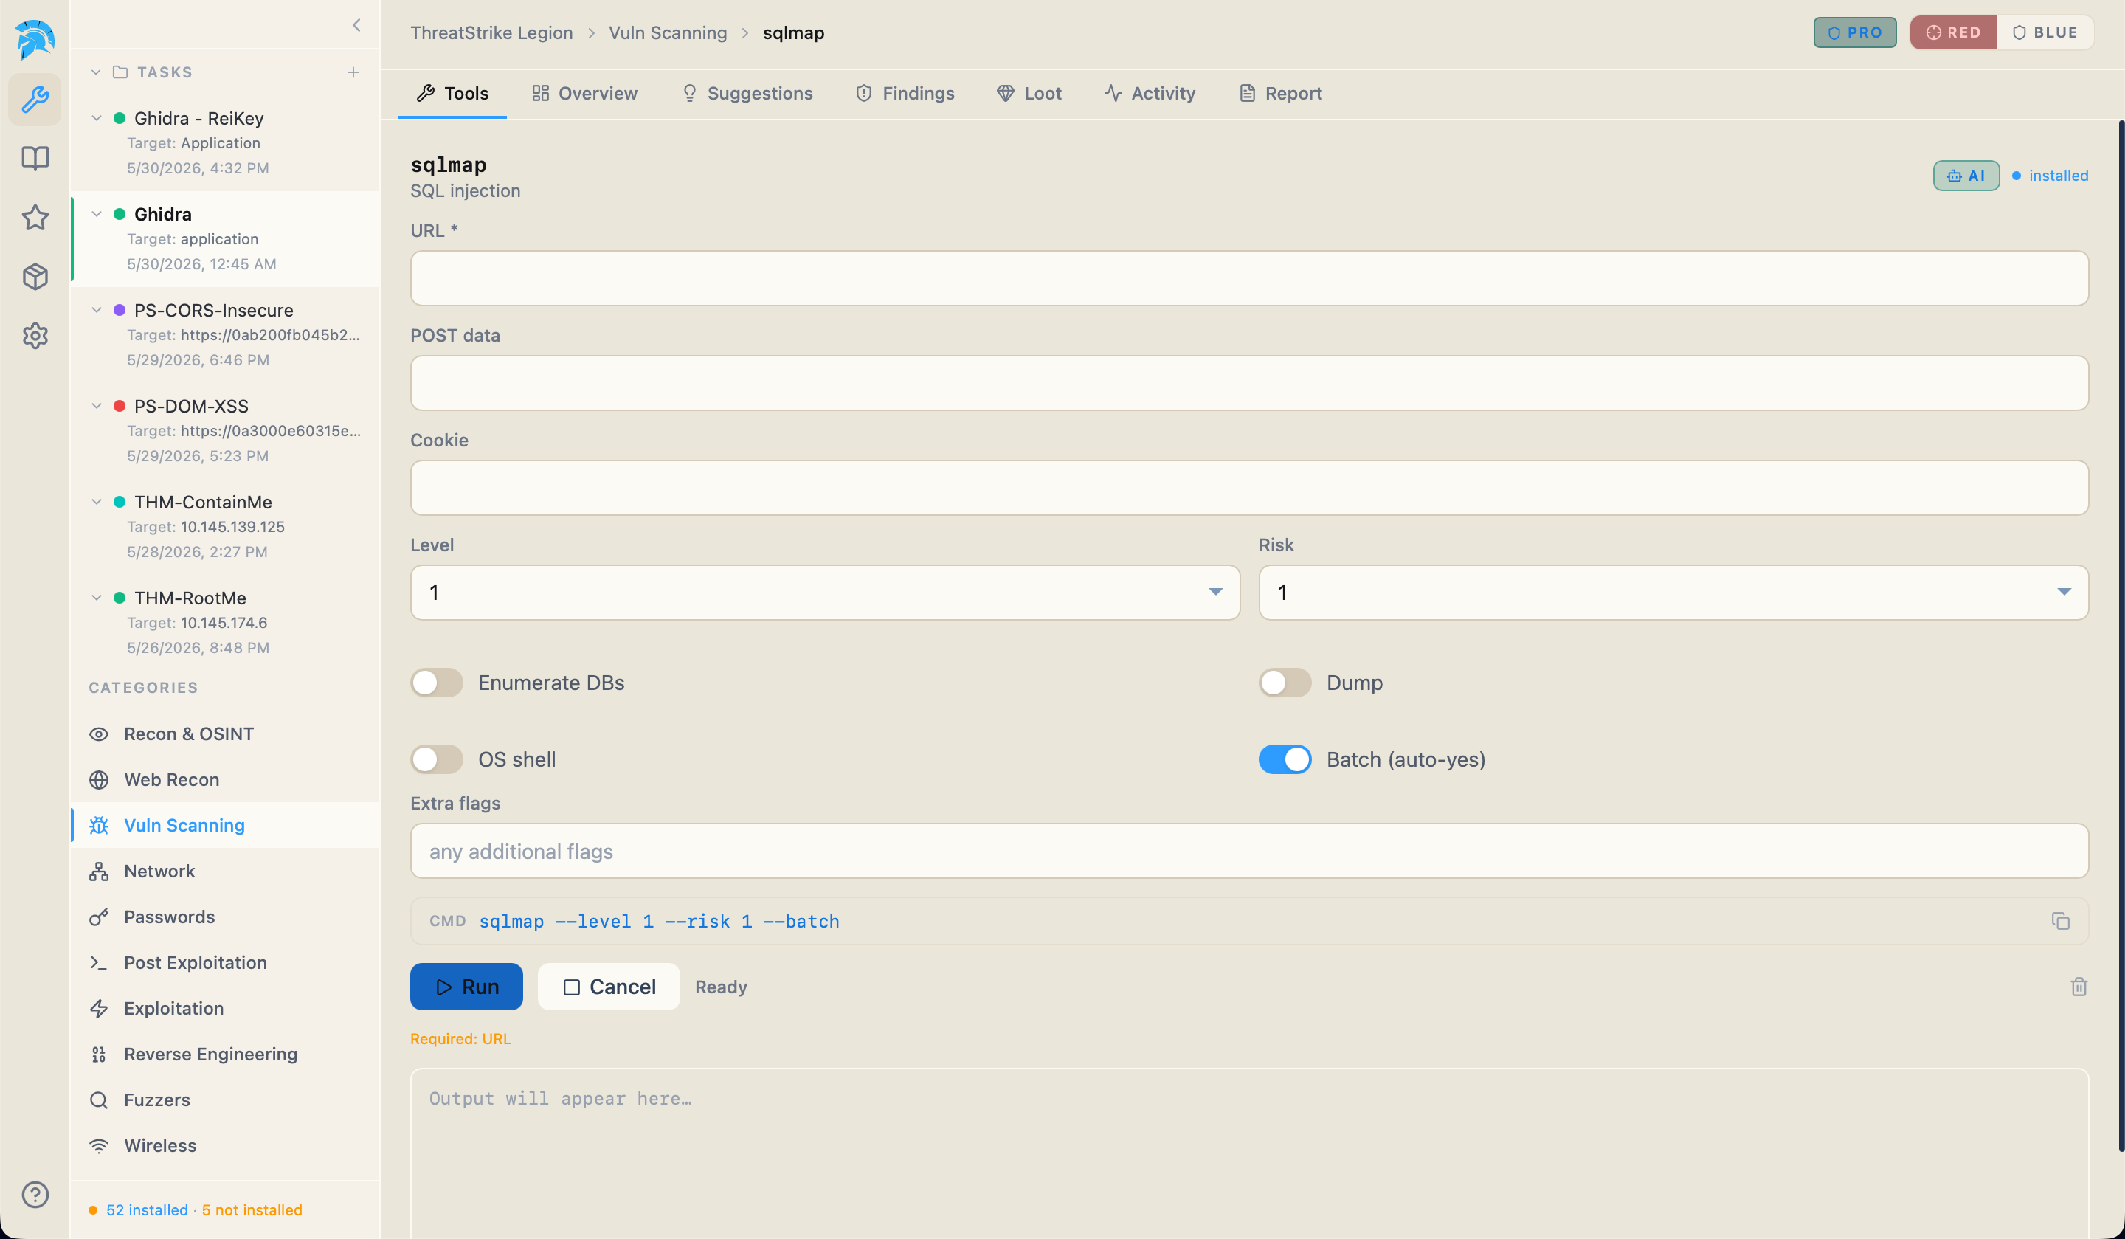
Task: Click the AI assistant badge
Action: (x=1966, y=176)
